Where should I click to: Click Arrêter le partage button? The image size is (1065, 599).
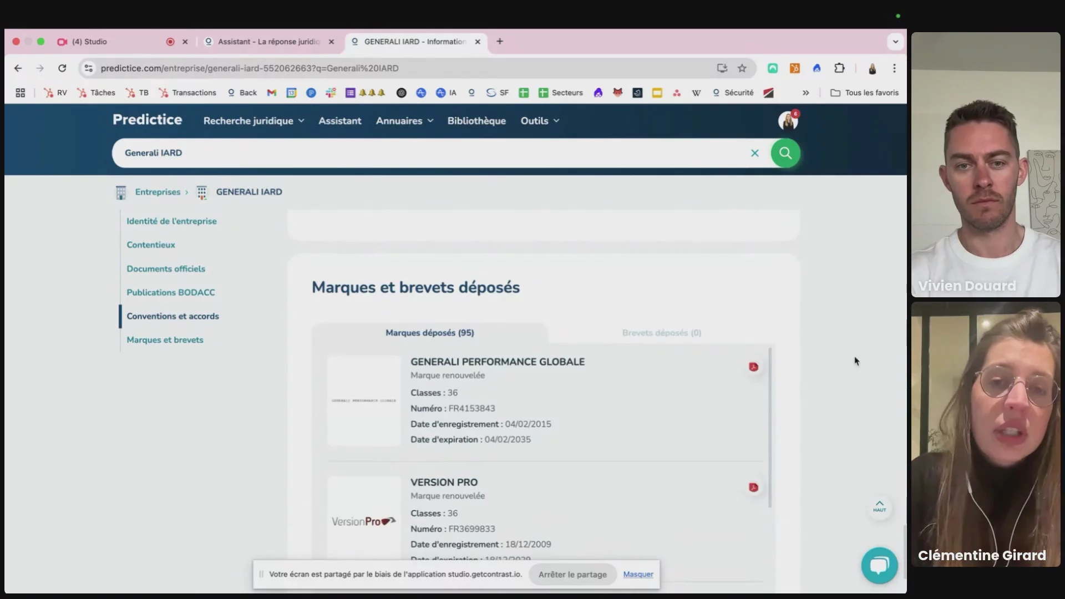pos(572,575)
